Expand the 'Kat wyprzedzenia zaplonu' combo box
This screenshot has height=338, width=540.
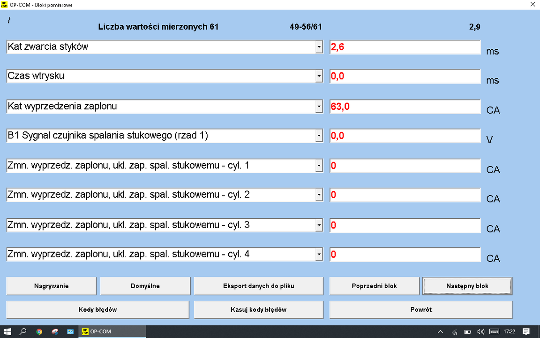click(x=319, y=107)
